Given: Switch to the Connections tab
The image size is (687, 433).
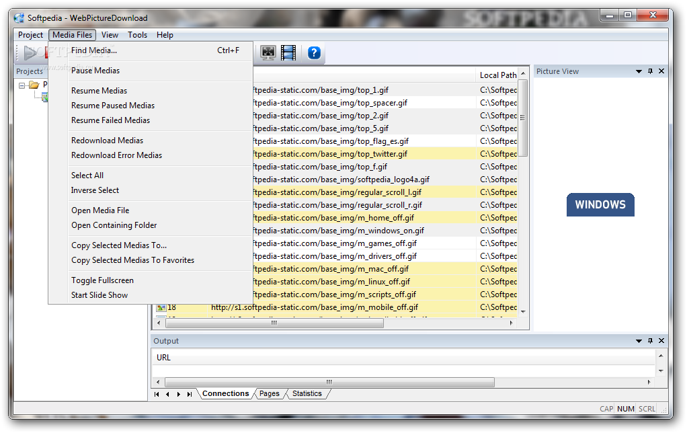Looking at the screenshot, I should tap(225, 393).
